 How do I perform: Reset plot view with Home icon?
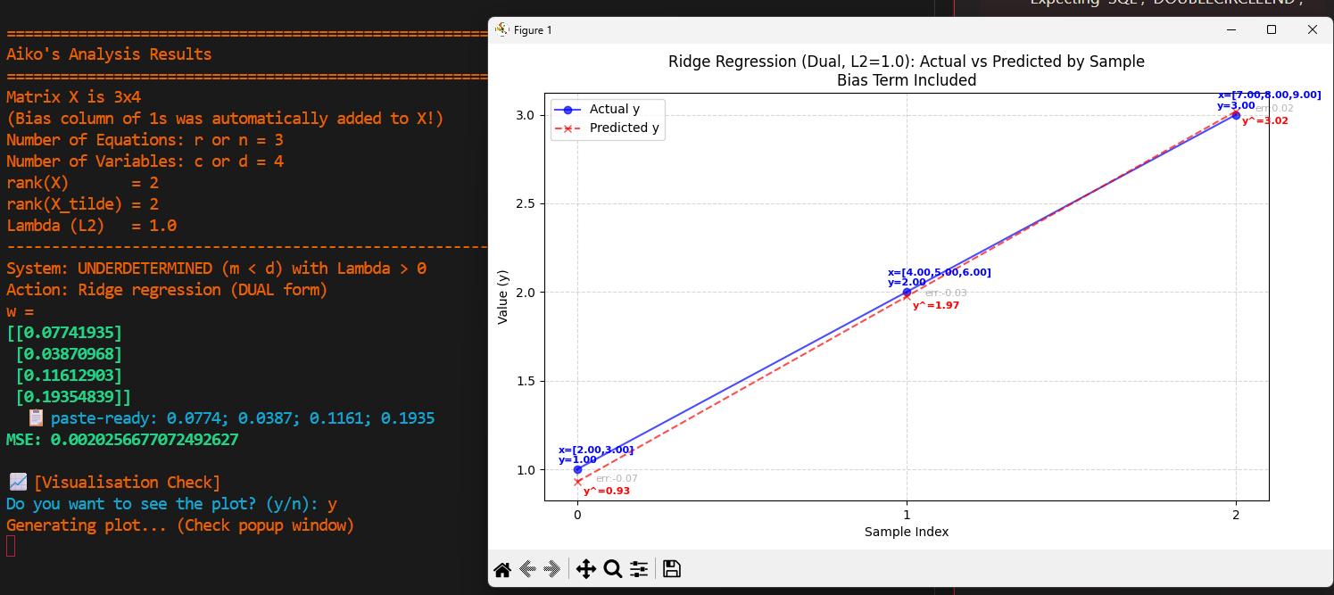(x=502, y=569)
